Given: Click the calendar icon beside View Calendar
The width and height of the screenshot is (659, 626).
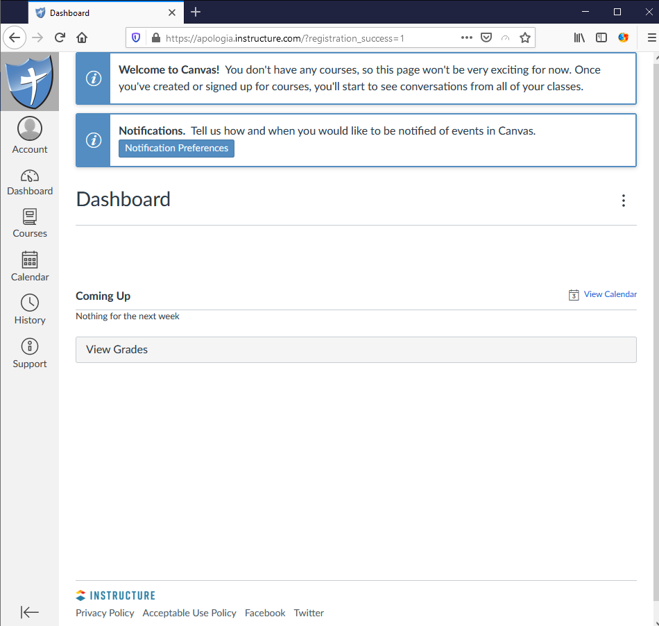Looking at the screenshot, I should pos(574,294).
